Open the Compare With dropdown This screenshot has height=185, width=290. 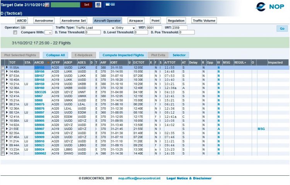(48, 32)
